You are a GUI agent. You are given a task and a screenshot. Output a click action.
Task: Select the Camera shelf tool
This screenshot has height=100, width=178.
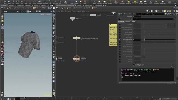pos(94,2)
